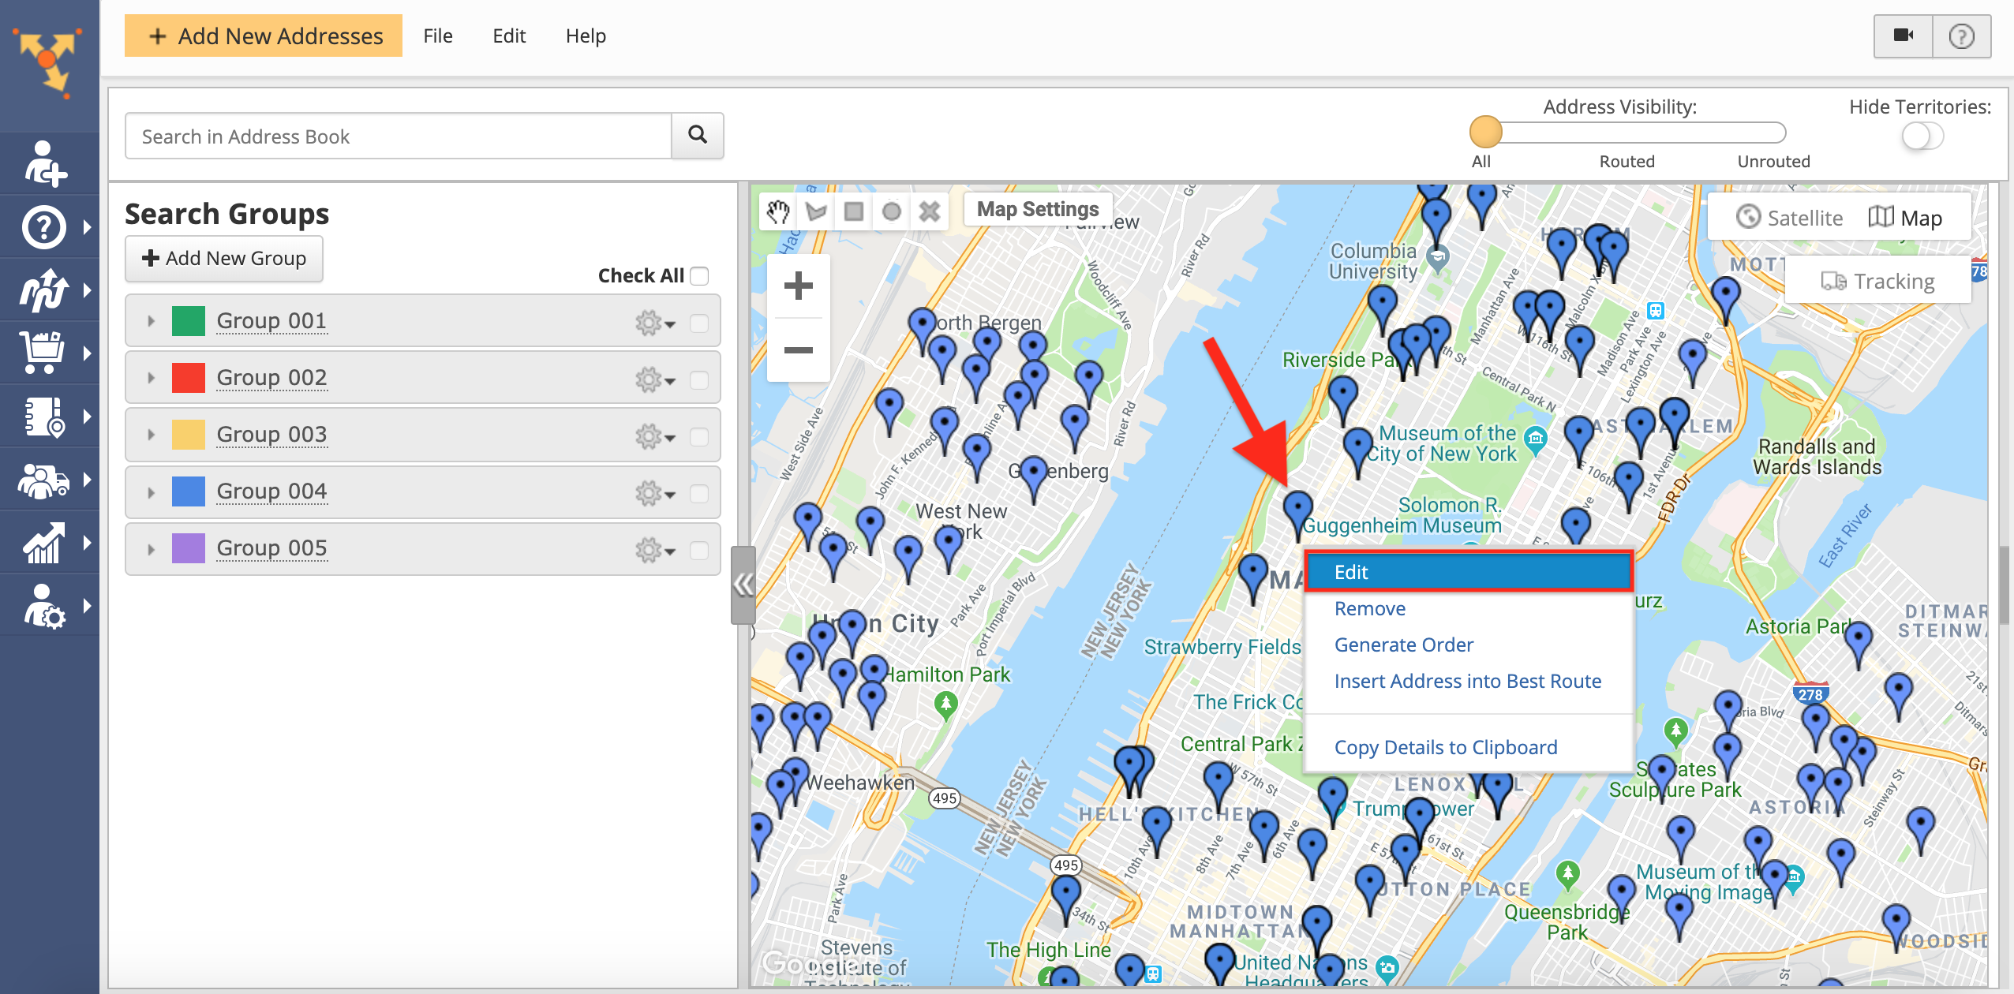Open the user settings sidebar icon
This screenshot has height=994, width=2014.
point(44,606)
